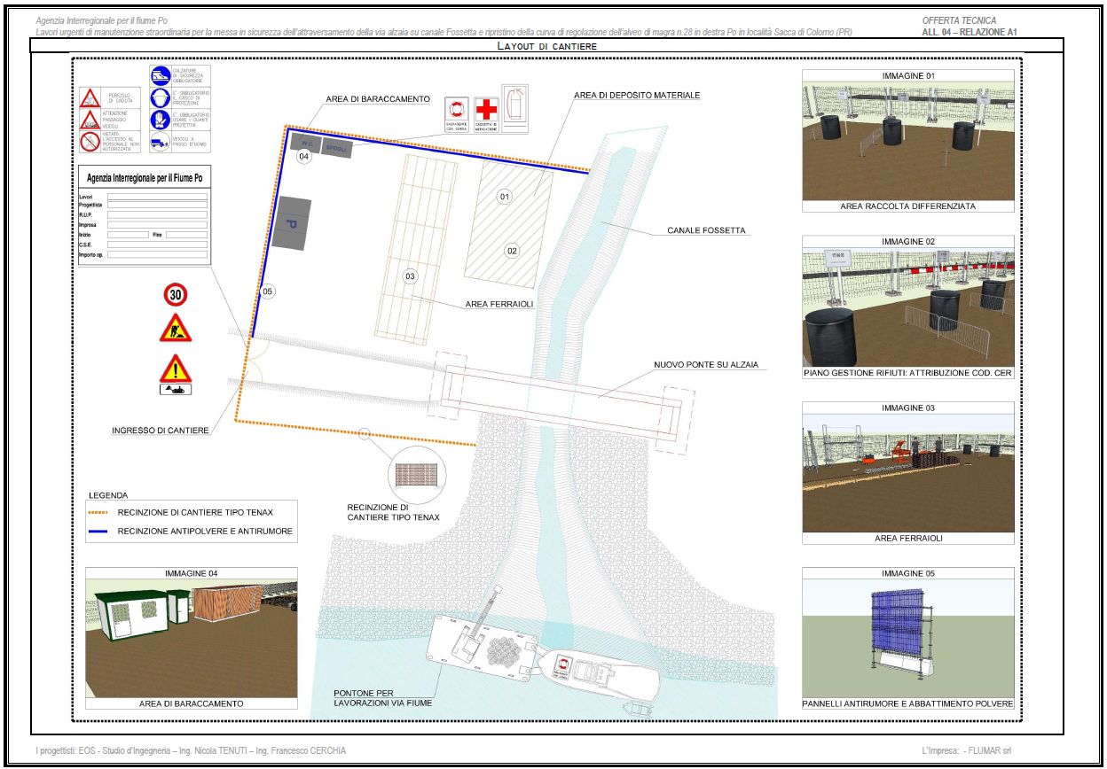The width and height of the screenshot is (1107, 769).
Task: Select the 'Pericolo di caduta' warning triangle
Action: click(x=90, y=97)
